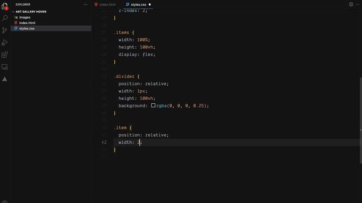Click the .items selector text
362x203 pixels.
tap(121, 33)
